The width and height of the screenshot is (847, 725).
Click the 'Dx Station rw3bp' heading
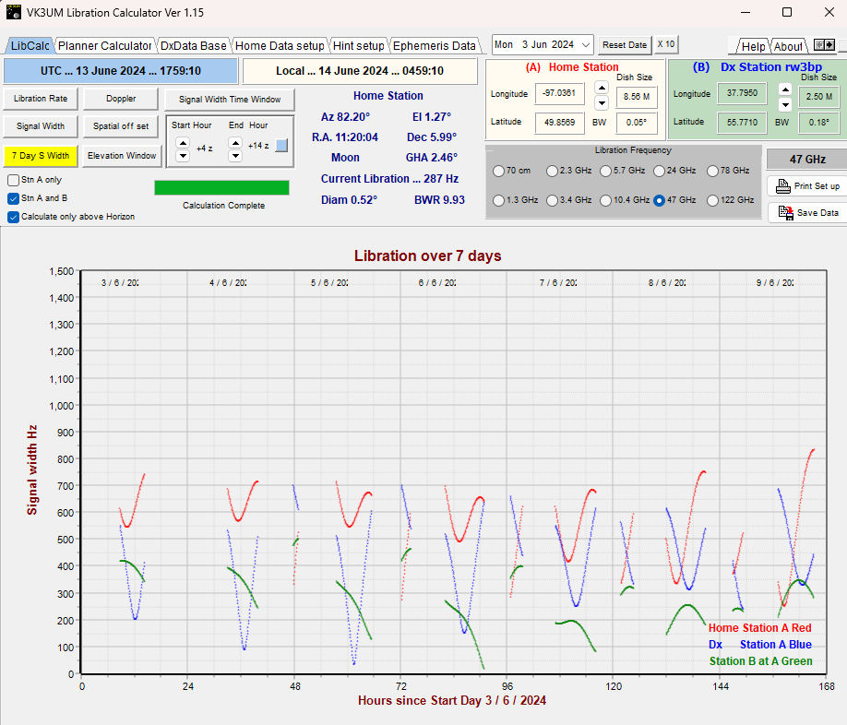(758, 67)
